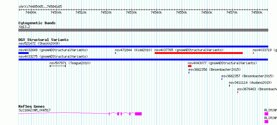
Task: Click the 74490k ruler tick label
Action: (31, 12)
